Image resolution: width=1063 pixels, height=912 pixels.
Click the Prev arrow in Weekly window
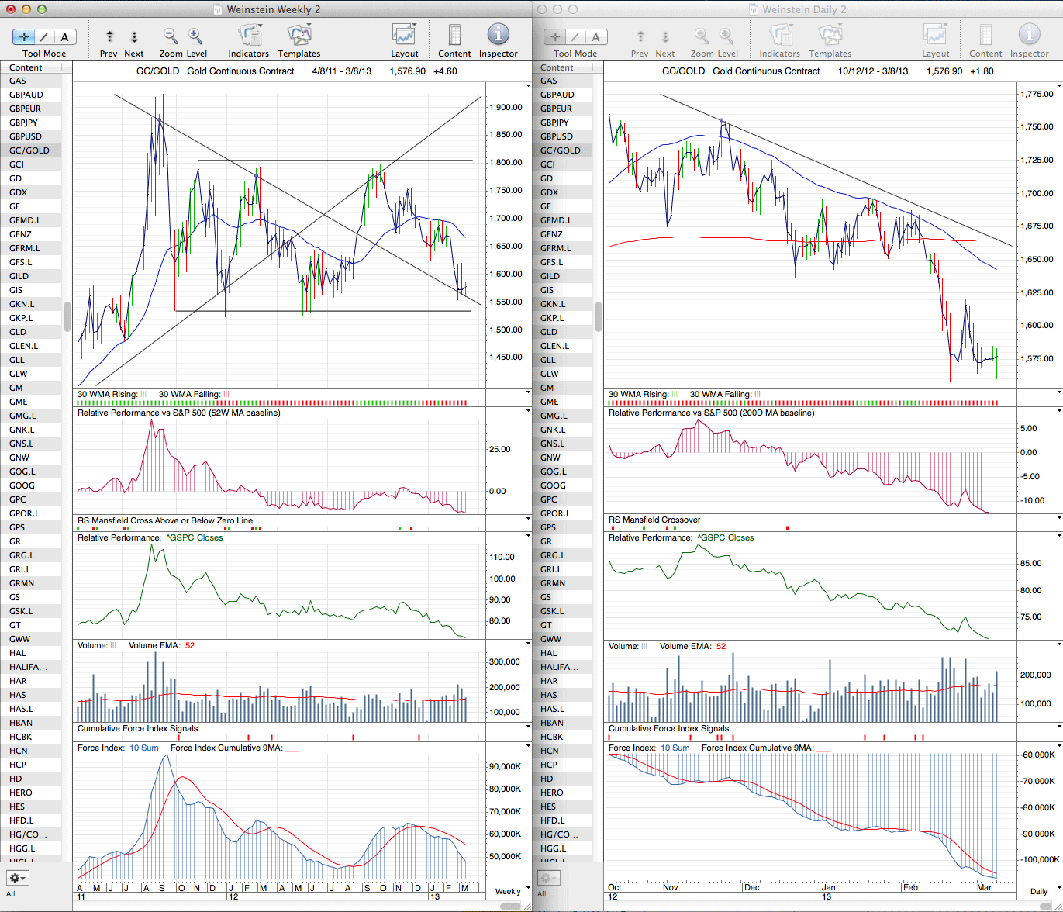(x=109, y=36)
